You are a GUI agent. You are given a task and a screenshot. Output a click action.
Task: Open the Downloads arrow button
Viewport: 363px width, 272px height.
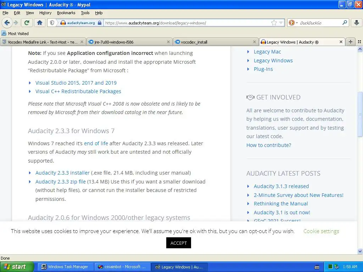pyautogui.click(x=357, y=23)
